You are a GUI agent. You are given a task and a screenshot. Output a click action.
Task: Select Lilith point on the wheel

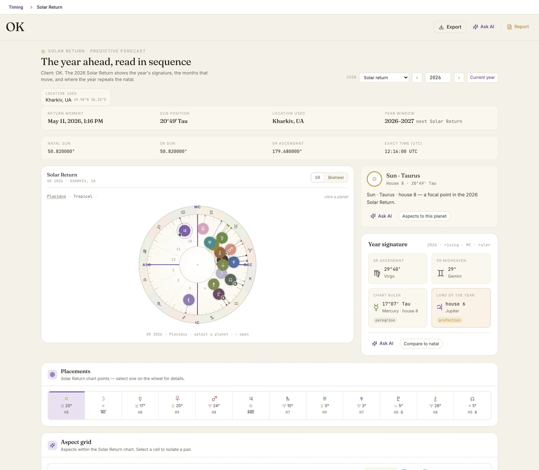189,300
